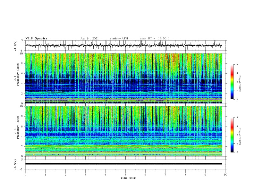The height and width of the screenshot is (196, 254).
Task: Click the ch.1 voltage waveform trace
Action: pyautogui.click(x=123, y=45)
